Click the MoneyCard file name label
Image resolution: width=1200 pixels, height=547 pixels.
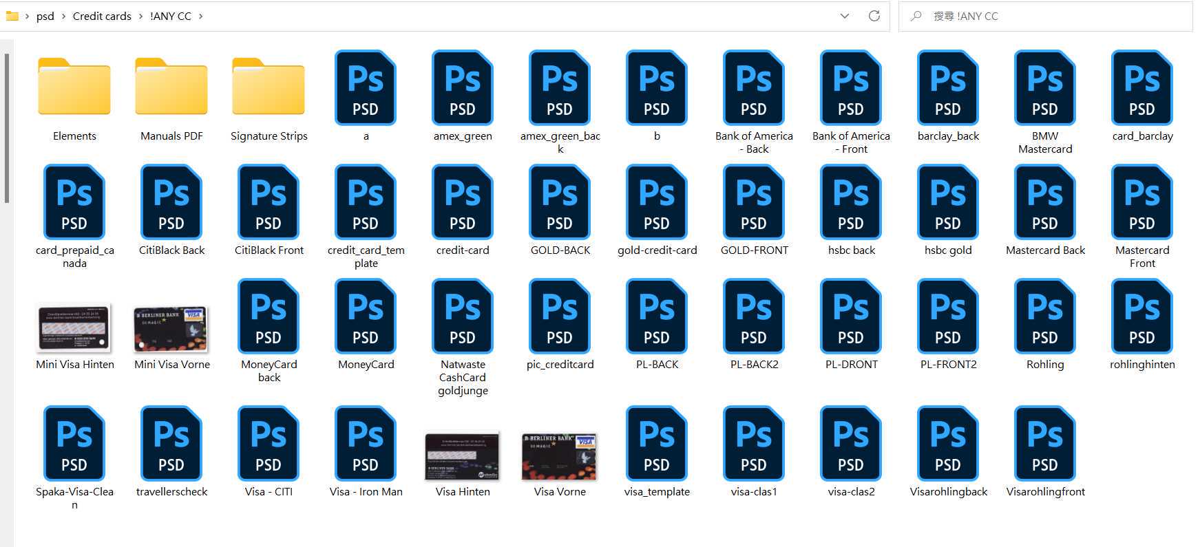pyautogui.click(x=366, y=365)
